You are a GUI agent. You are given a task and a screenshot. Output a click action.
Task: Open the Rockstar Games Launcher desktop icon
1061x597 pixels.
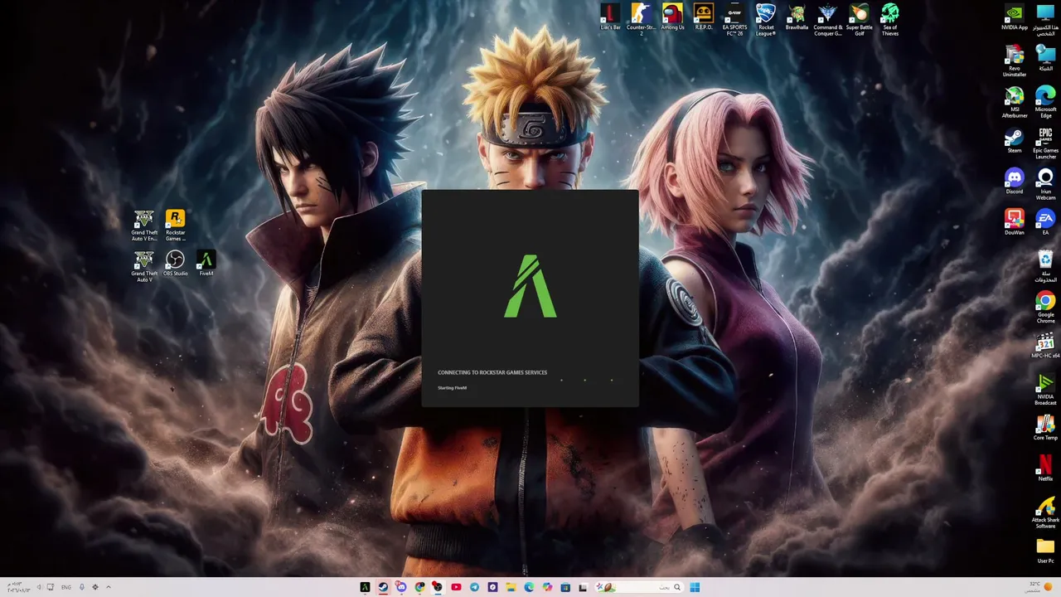point(175,225)
